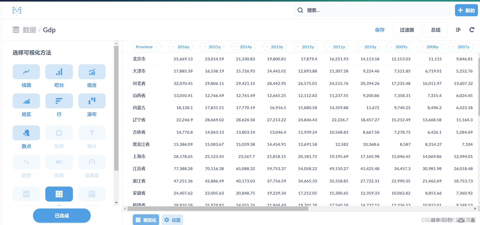
Task: Click the 山西省 province cell
Action: tap(139, 95)
